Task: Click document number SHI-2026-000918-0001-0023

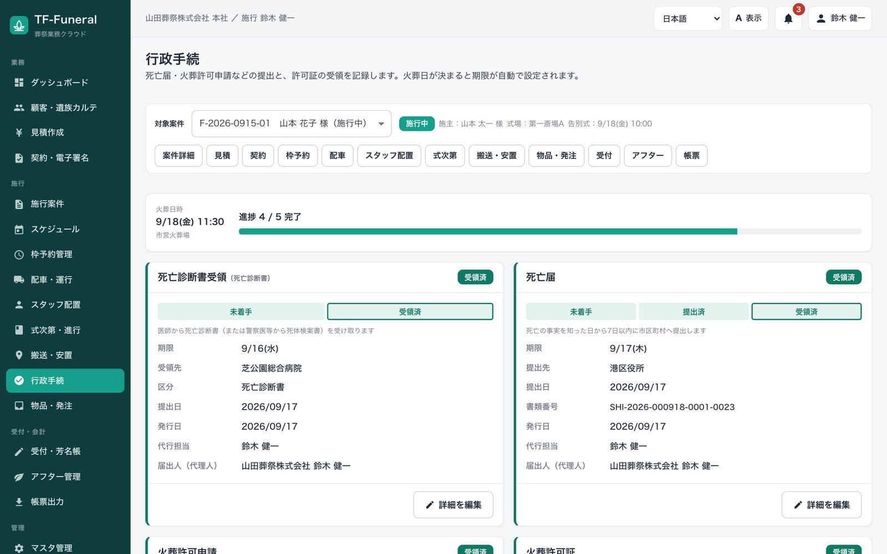Action: [672, 407]
